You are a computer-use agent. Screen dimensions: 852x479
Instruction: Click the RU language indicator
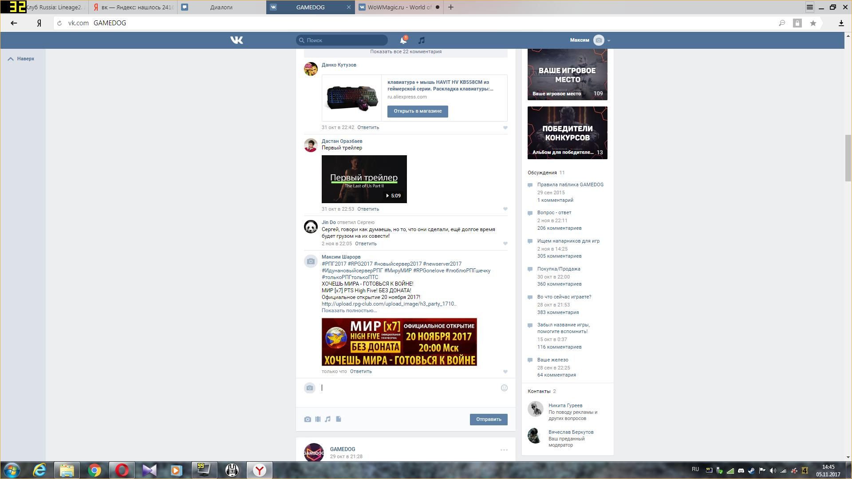pyautogui.click(x=695, y=469)
